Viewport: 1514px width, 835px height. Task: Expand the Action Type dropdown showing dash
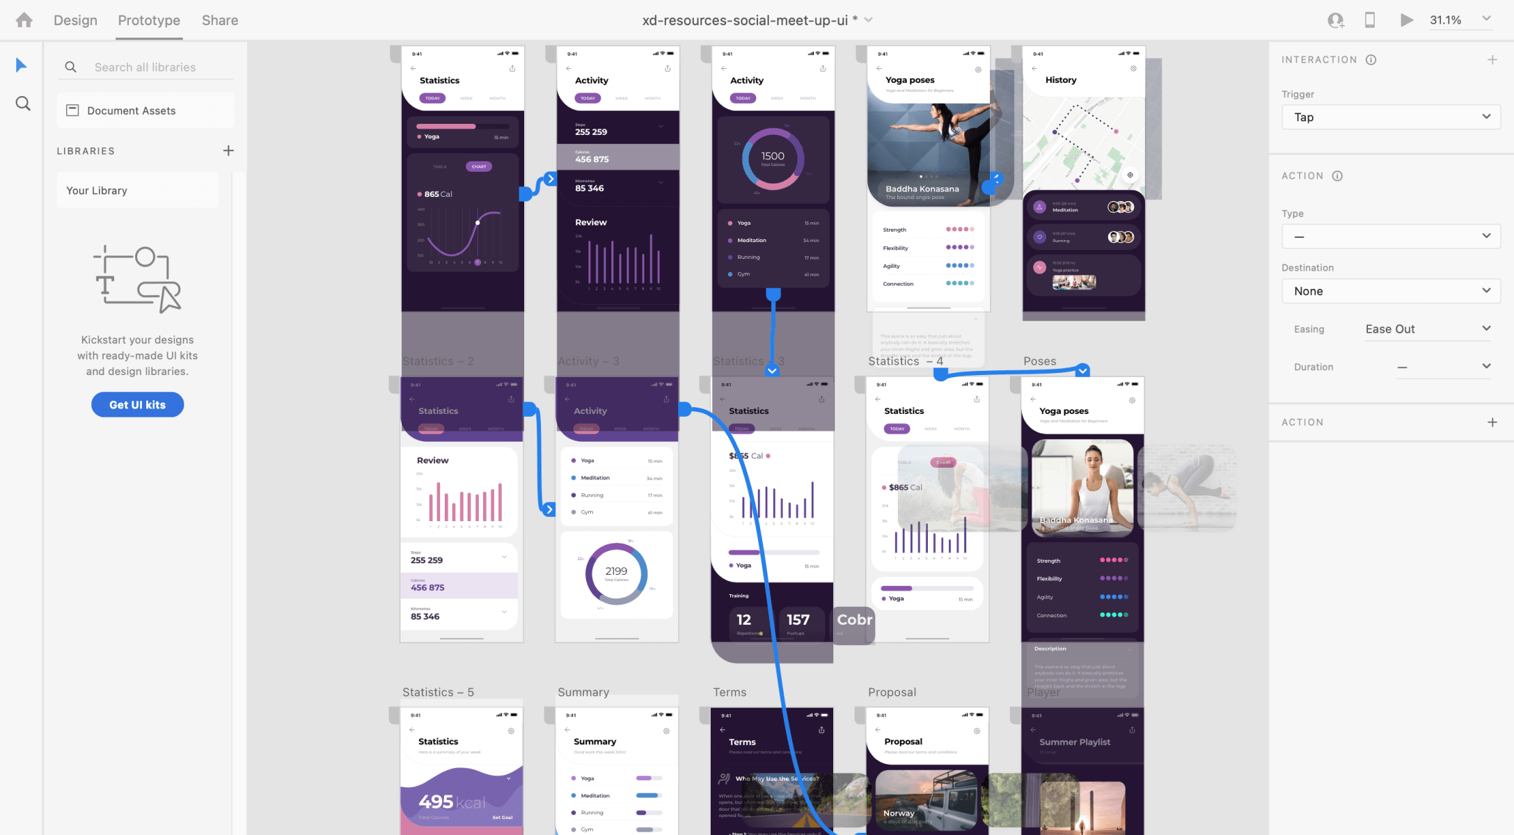pos(1389,237)
